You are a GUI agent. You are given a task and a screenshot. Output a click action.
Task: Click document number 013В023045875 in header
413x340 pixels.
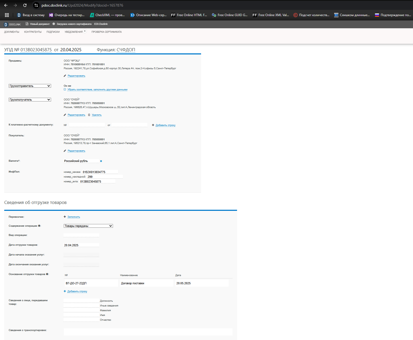point(36,50)
